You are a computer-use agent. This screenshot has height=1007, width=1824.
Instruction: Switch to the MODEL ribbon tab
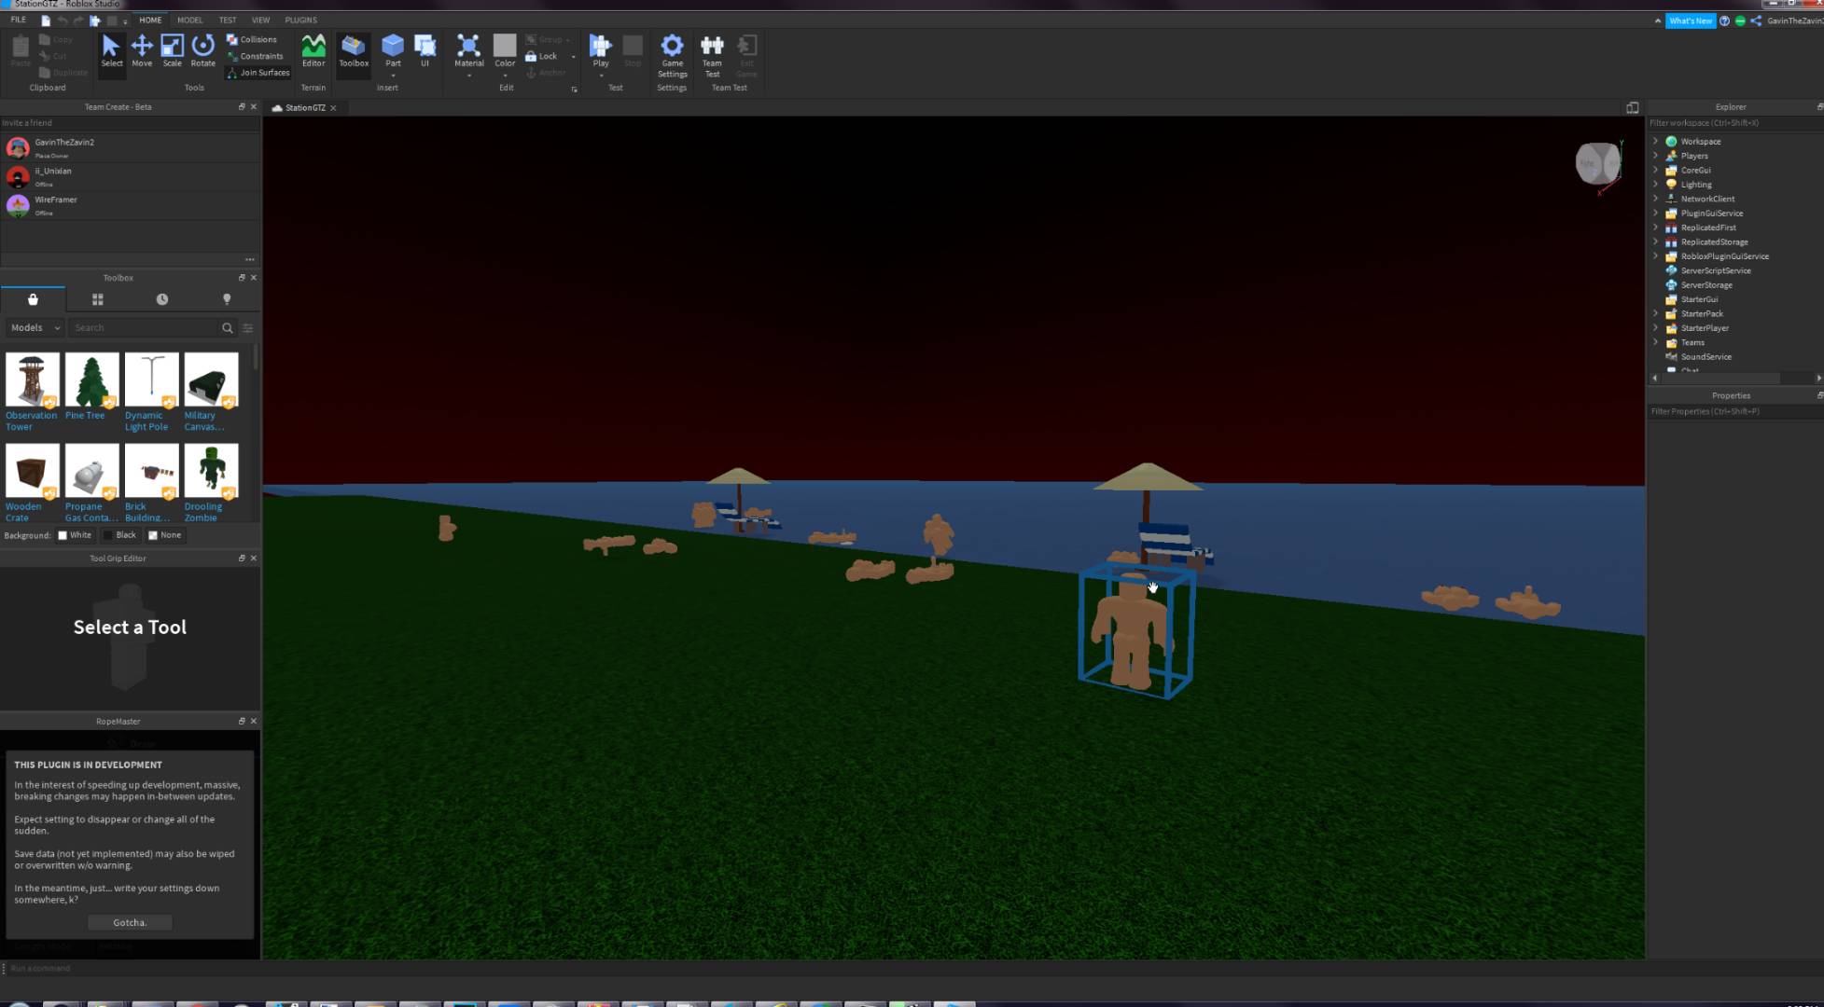pyautogui.click(x=189, y=20)
